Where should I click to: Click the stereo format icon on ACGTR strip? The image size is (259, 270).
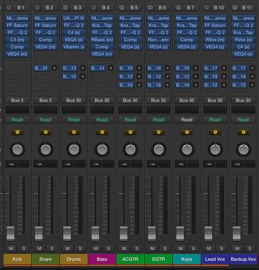pyautogui.click(x=122, y=8)
